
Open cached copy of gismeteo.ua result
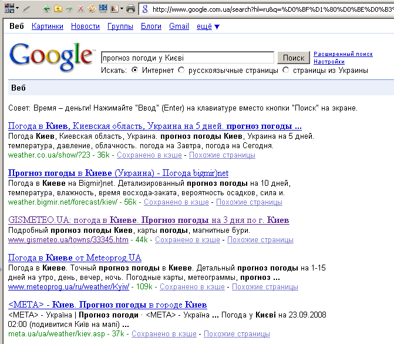187,239
